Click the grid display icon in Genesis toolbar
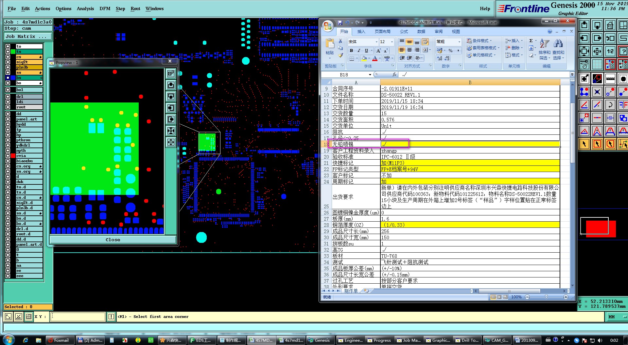Screen dimensions: 628x345 coord(597,64)
